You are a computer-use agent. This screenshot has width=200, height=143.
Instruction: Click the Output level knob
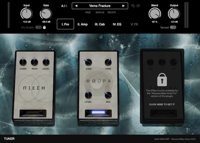click(x=174, y=14)
